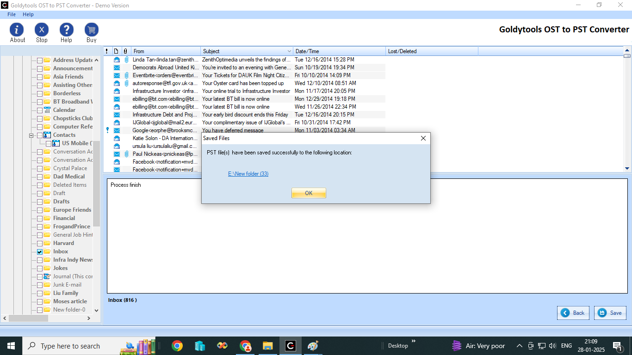Viewport: 632px width, 355px height.
Task: Click the Inbox folder icon in tree
Action: click(x=47, y=251)
